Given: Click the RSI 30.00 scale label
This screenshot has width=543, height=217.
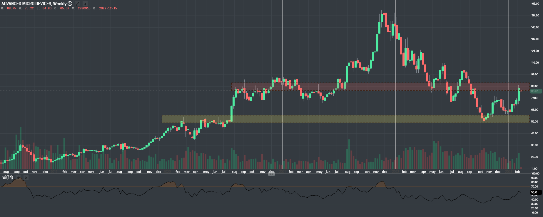Looking at the screenshot, I should click(x=535, y=204).
